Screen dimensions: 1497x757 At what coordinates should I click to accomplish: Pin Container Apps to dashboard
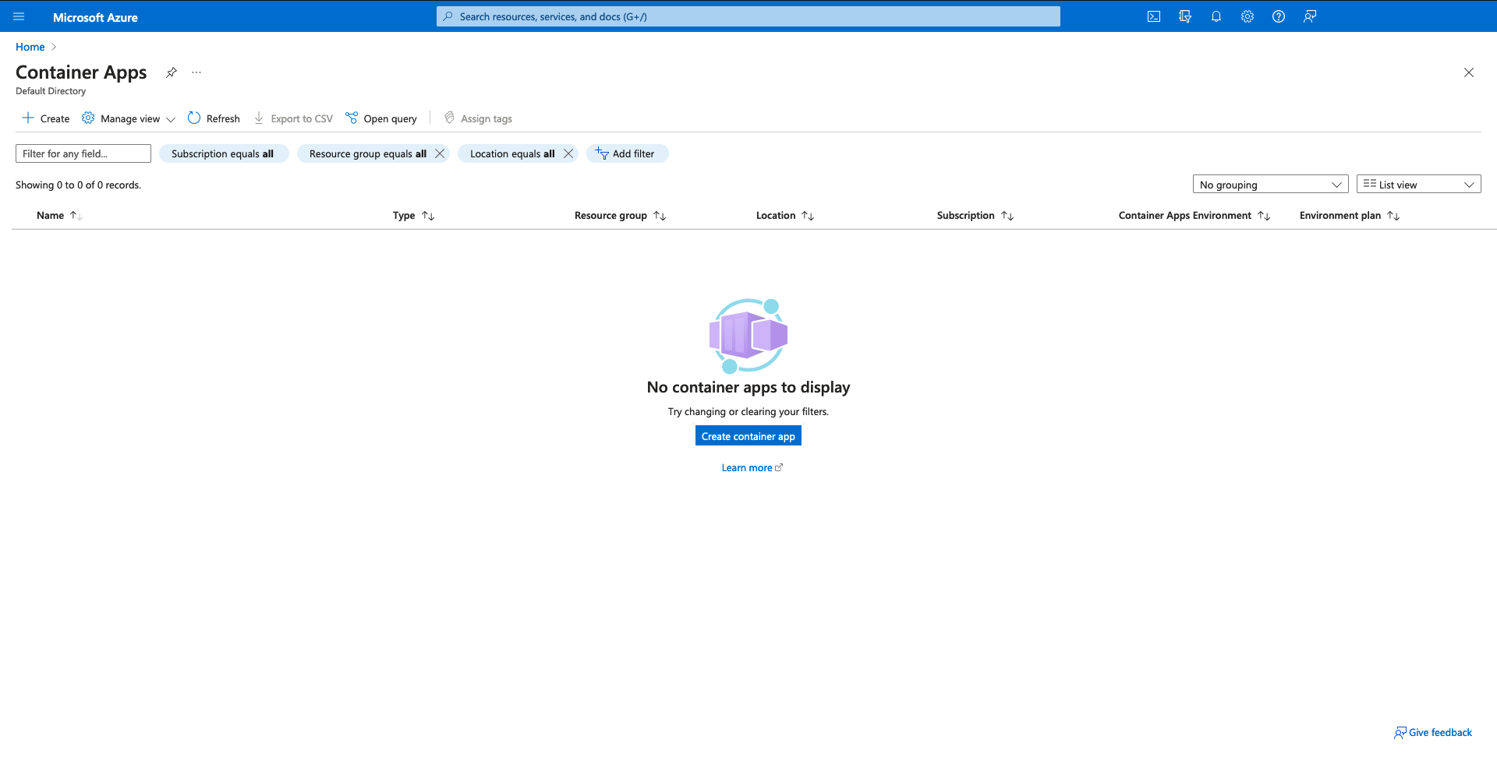[x=171, y=72]
